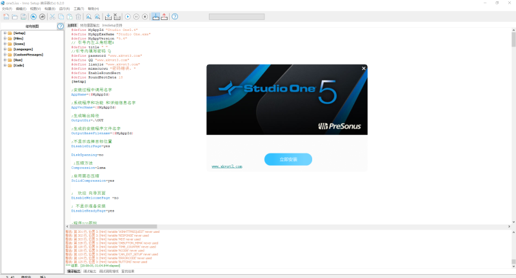
Task: Open the 工具(T) menu
Action: [79, 9]
